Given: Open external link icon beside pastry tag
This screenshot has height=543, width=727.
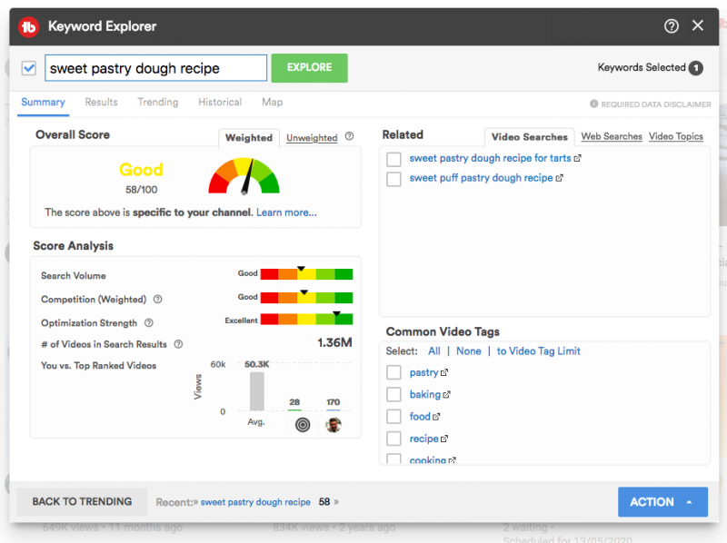Looking at the screenshot, I should click(444, 373).
